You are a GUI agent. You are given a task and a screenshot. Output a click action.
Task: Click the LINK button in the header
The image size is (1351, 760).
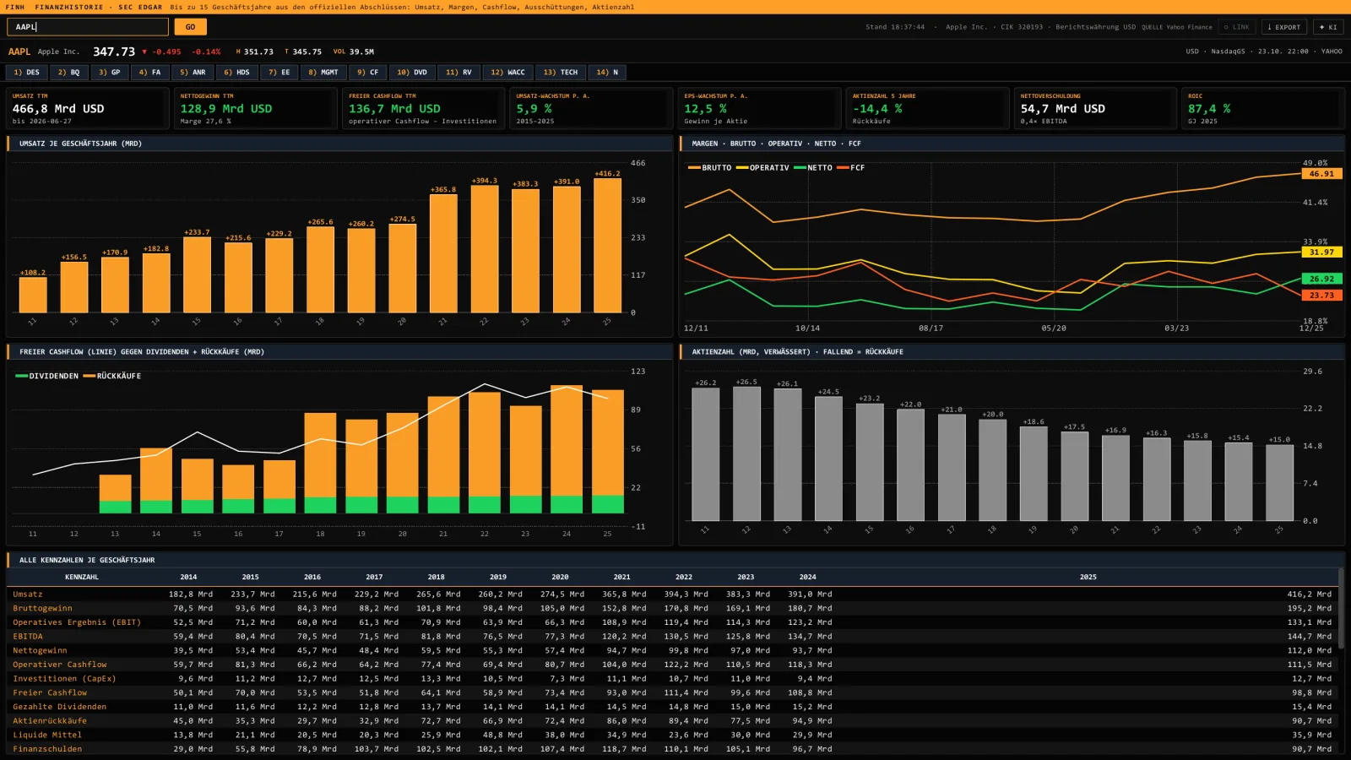(1236, 27)
